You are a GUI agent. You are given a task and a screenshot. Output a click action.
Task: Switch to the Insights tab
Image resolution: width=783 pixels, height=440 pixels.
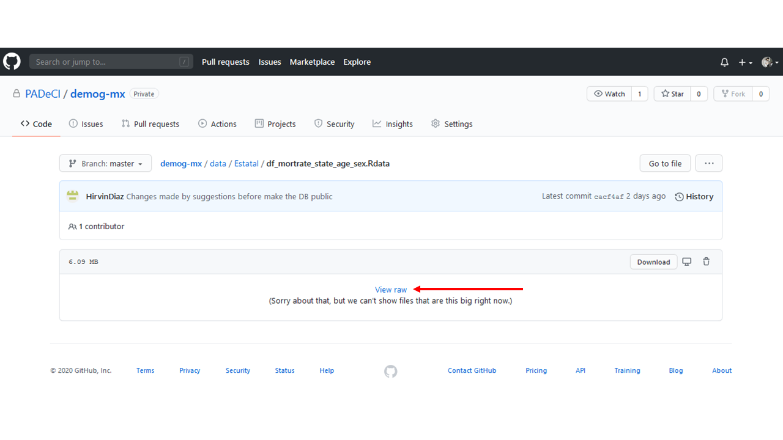click(x=393, y=123)
